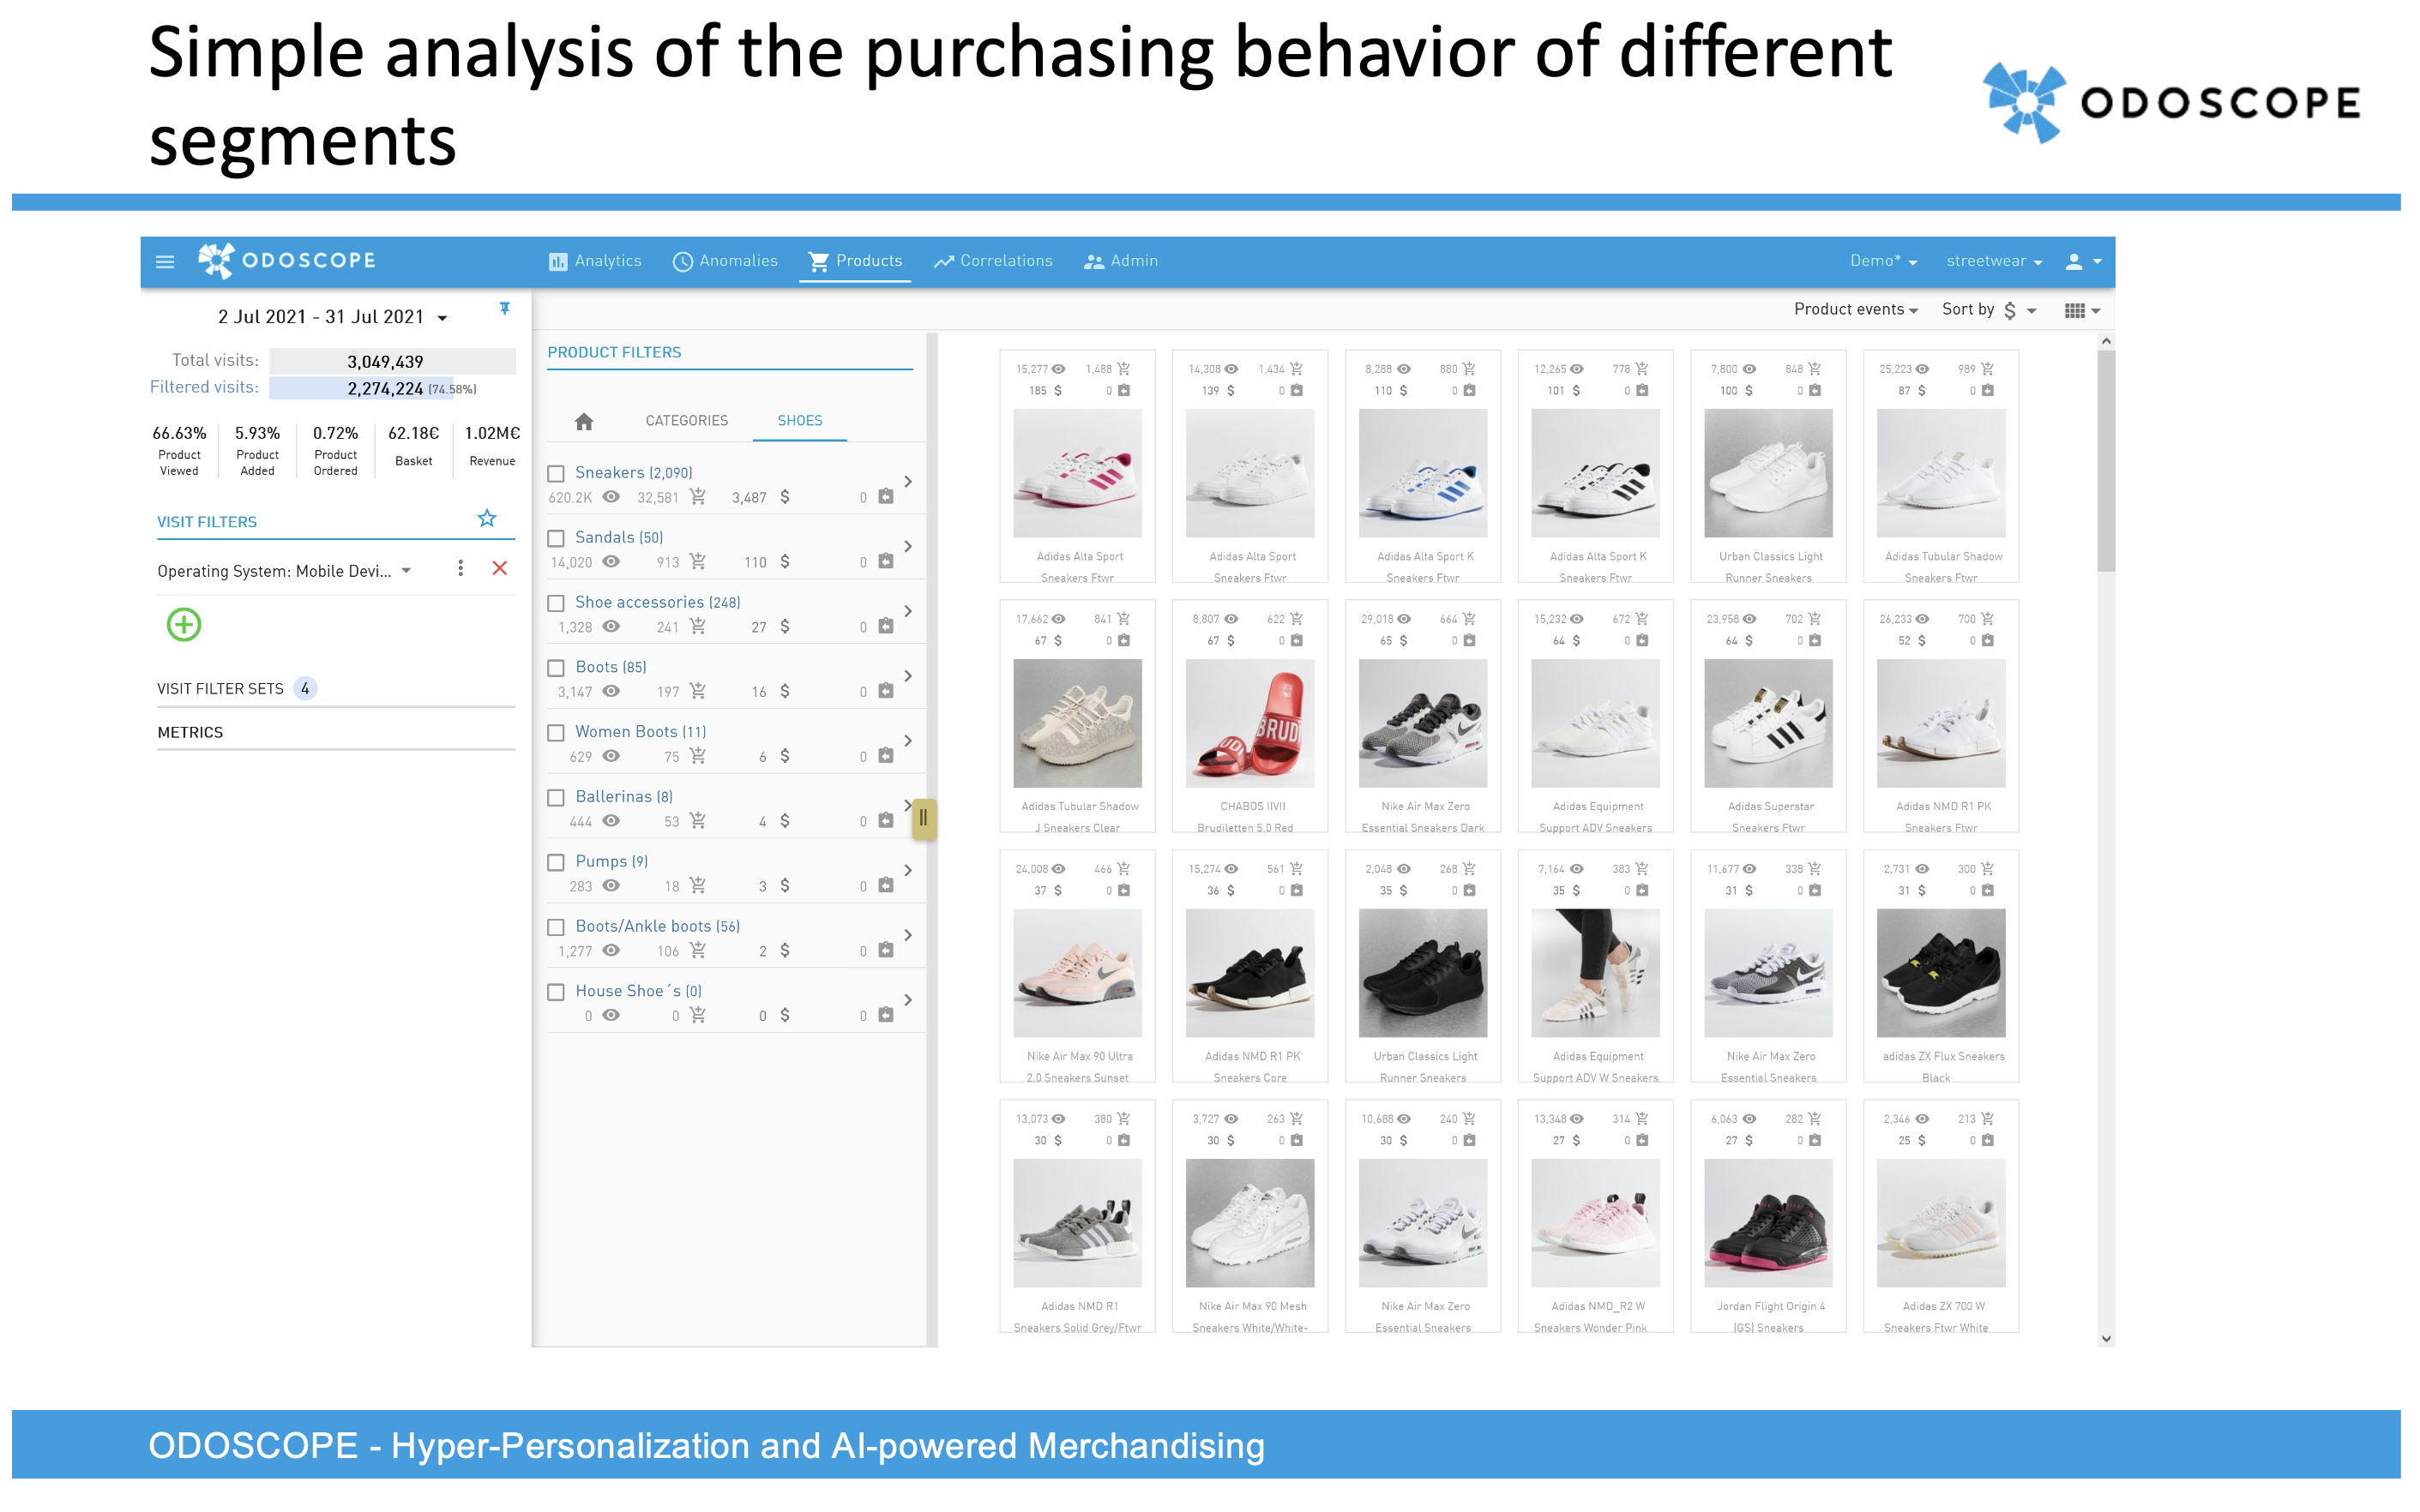Image resolution: width=2420 pixels, height=1512 pixels.
Task: Open the three-dot filter options menu
Action: point(461,569)
